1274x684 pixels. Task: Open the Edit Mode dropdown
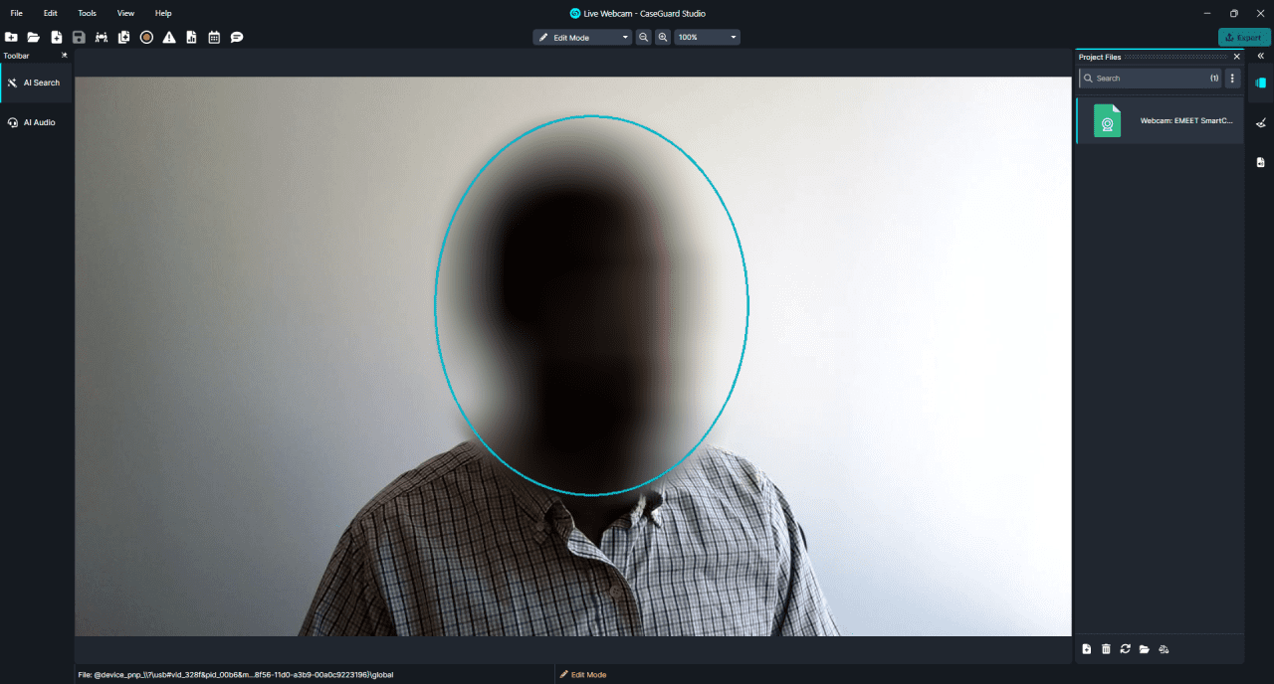click(x=582, y=37)
